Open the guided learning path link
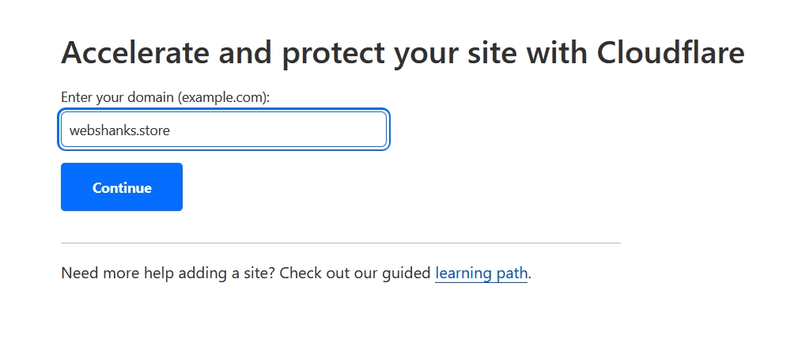This screenshot has width=794, height=347. [x=481, y=273]
